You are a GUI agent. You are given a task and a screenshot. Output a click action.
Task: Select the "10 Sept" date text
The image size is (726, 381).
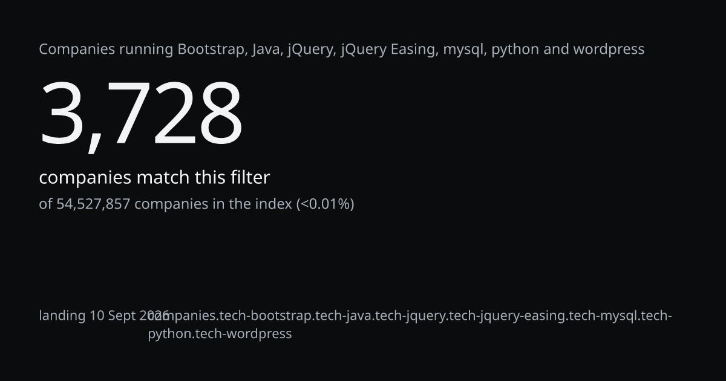pyautogui.click(x=113, y=316)
